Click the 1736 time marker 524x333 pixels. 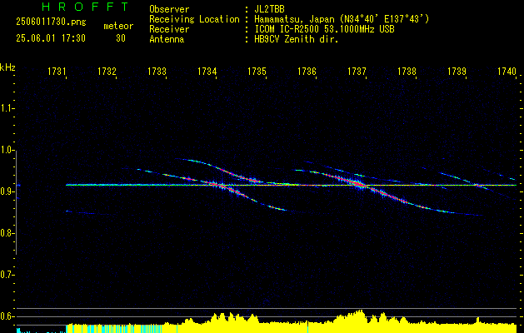[307, 72]
